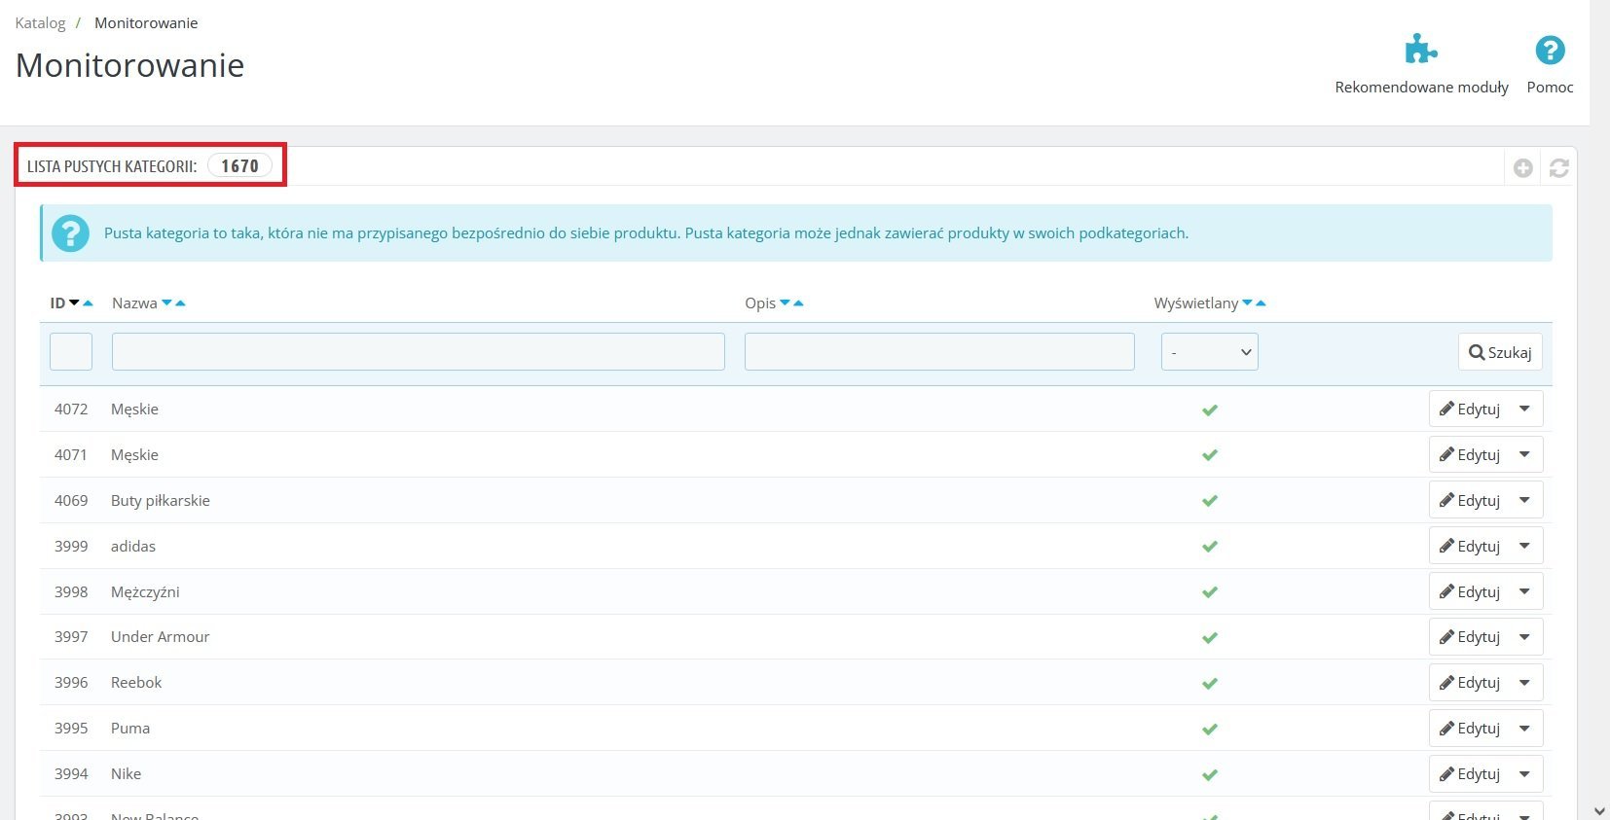Click the category name "Under Armour"

[x=161, y=636]
